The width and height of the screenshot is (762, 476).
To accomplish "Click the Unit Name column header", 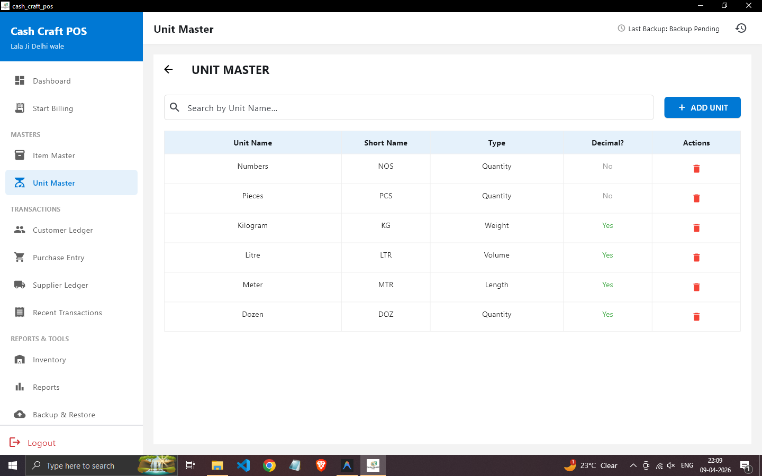I will tap(252, 143).
